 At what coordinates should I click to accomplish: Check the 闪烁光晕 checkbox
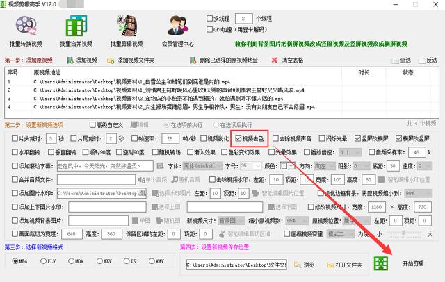[321, 138]
